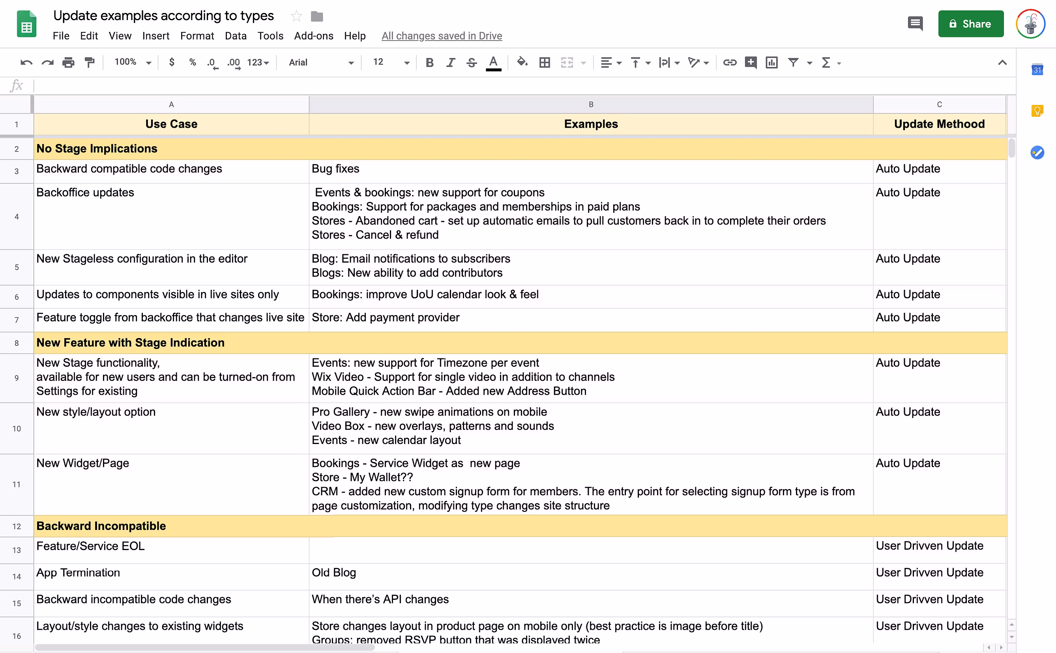
Task: Open the borders menu
Action: coord(545,63)
